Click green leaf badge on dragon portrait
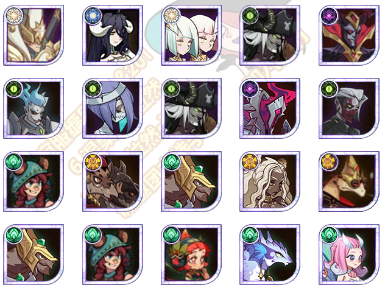Image resolution: width=385 pixels, height=288 pixels. pos(250,235)
